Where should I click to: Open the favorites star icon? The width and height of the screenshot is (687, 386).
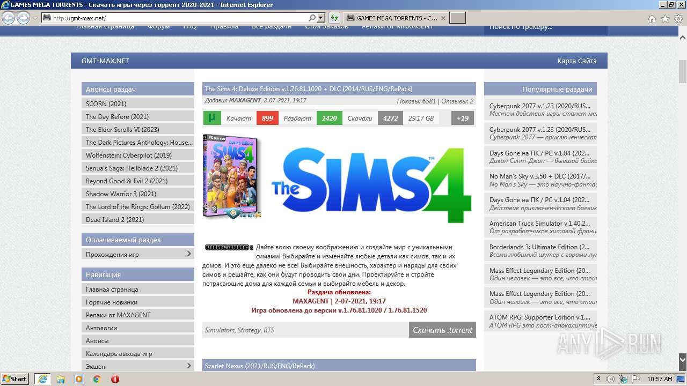pyautogui.click(x=665, y=19)
